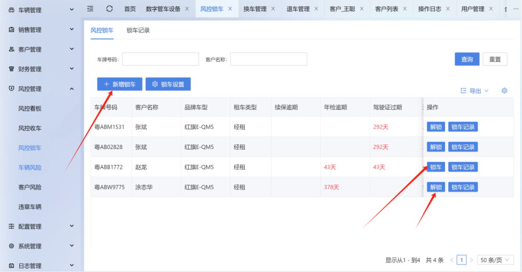The width and height of the screenshot is (522, 272).
Task: Click 锁车 button for 粤ABB1772
Action: tap(435, 167)
